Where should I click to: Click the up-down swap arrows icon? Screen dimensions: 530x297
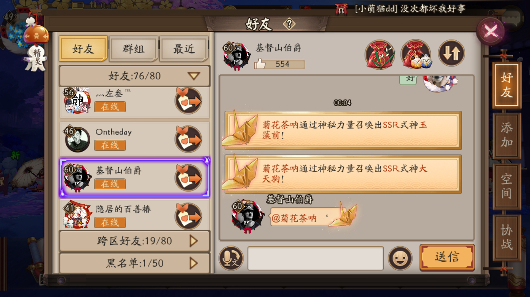point(452,53)
